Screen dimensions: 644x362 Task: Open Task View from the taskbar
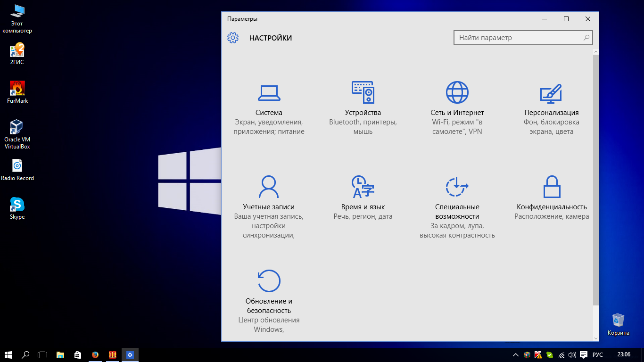pos(42,355)
